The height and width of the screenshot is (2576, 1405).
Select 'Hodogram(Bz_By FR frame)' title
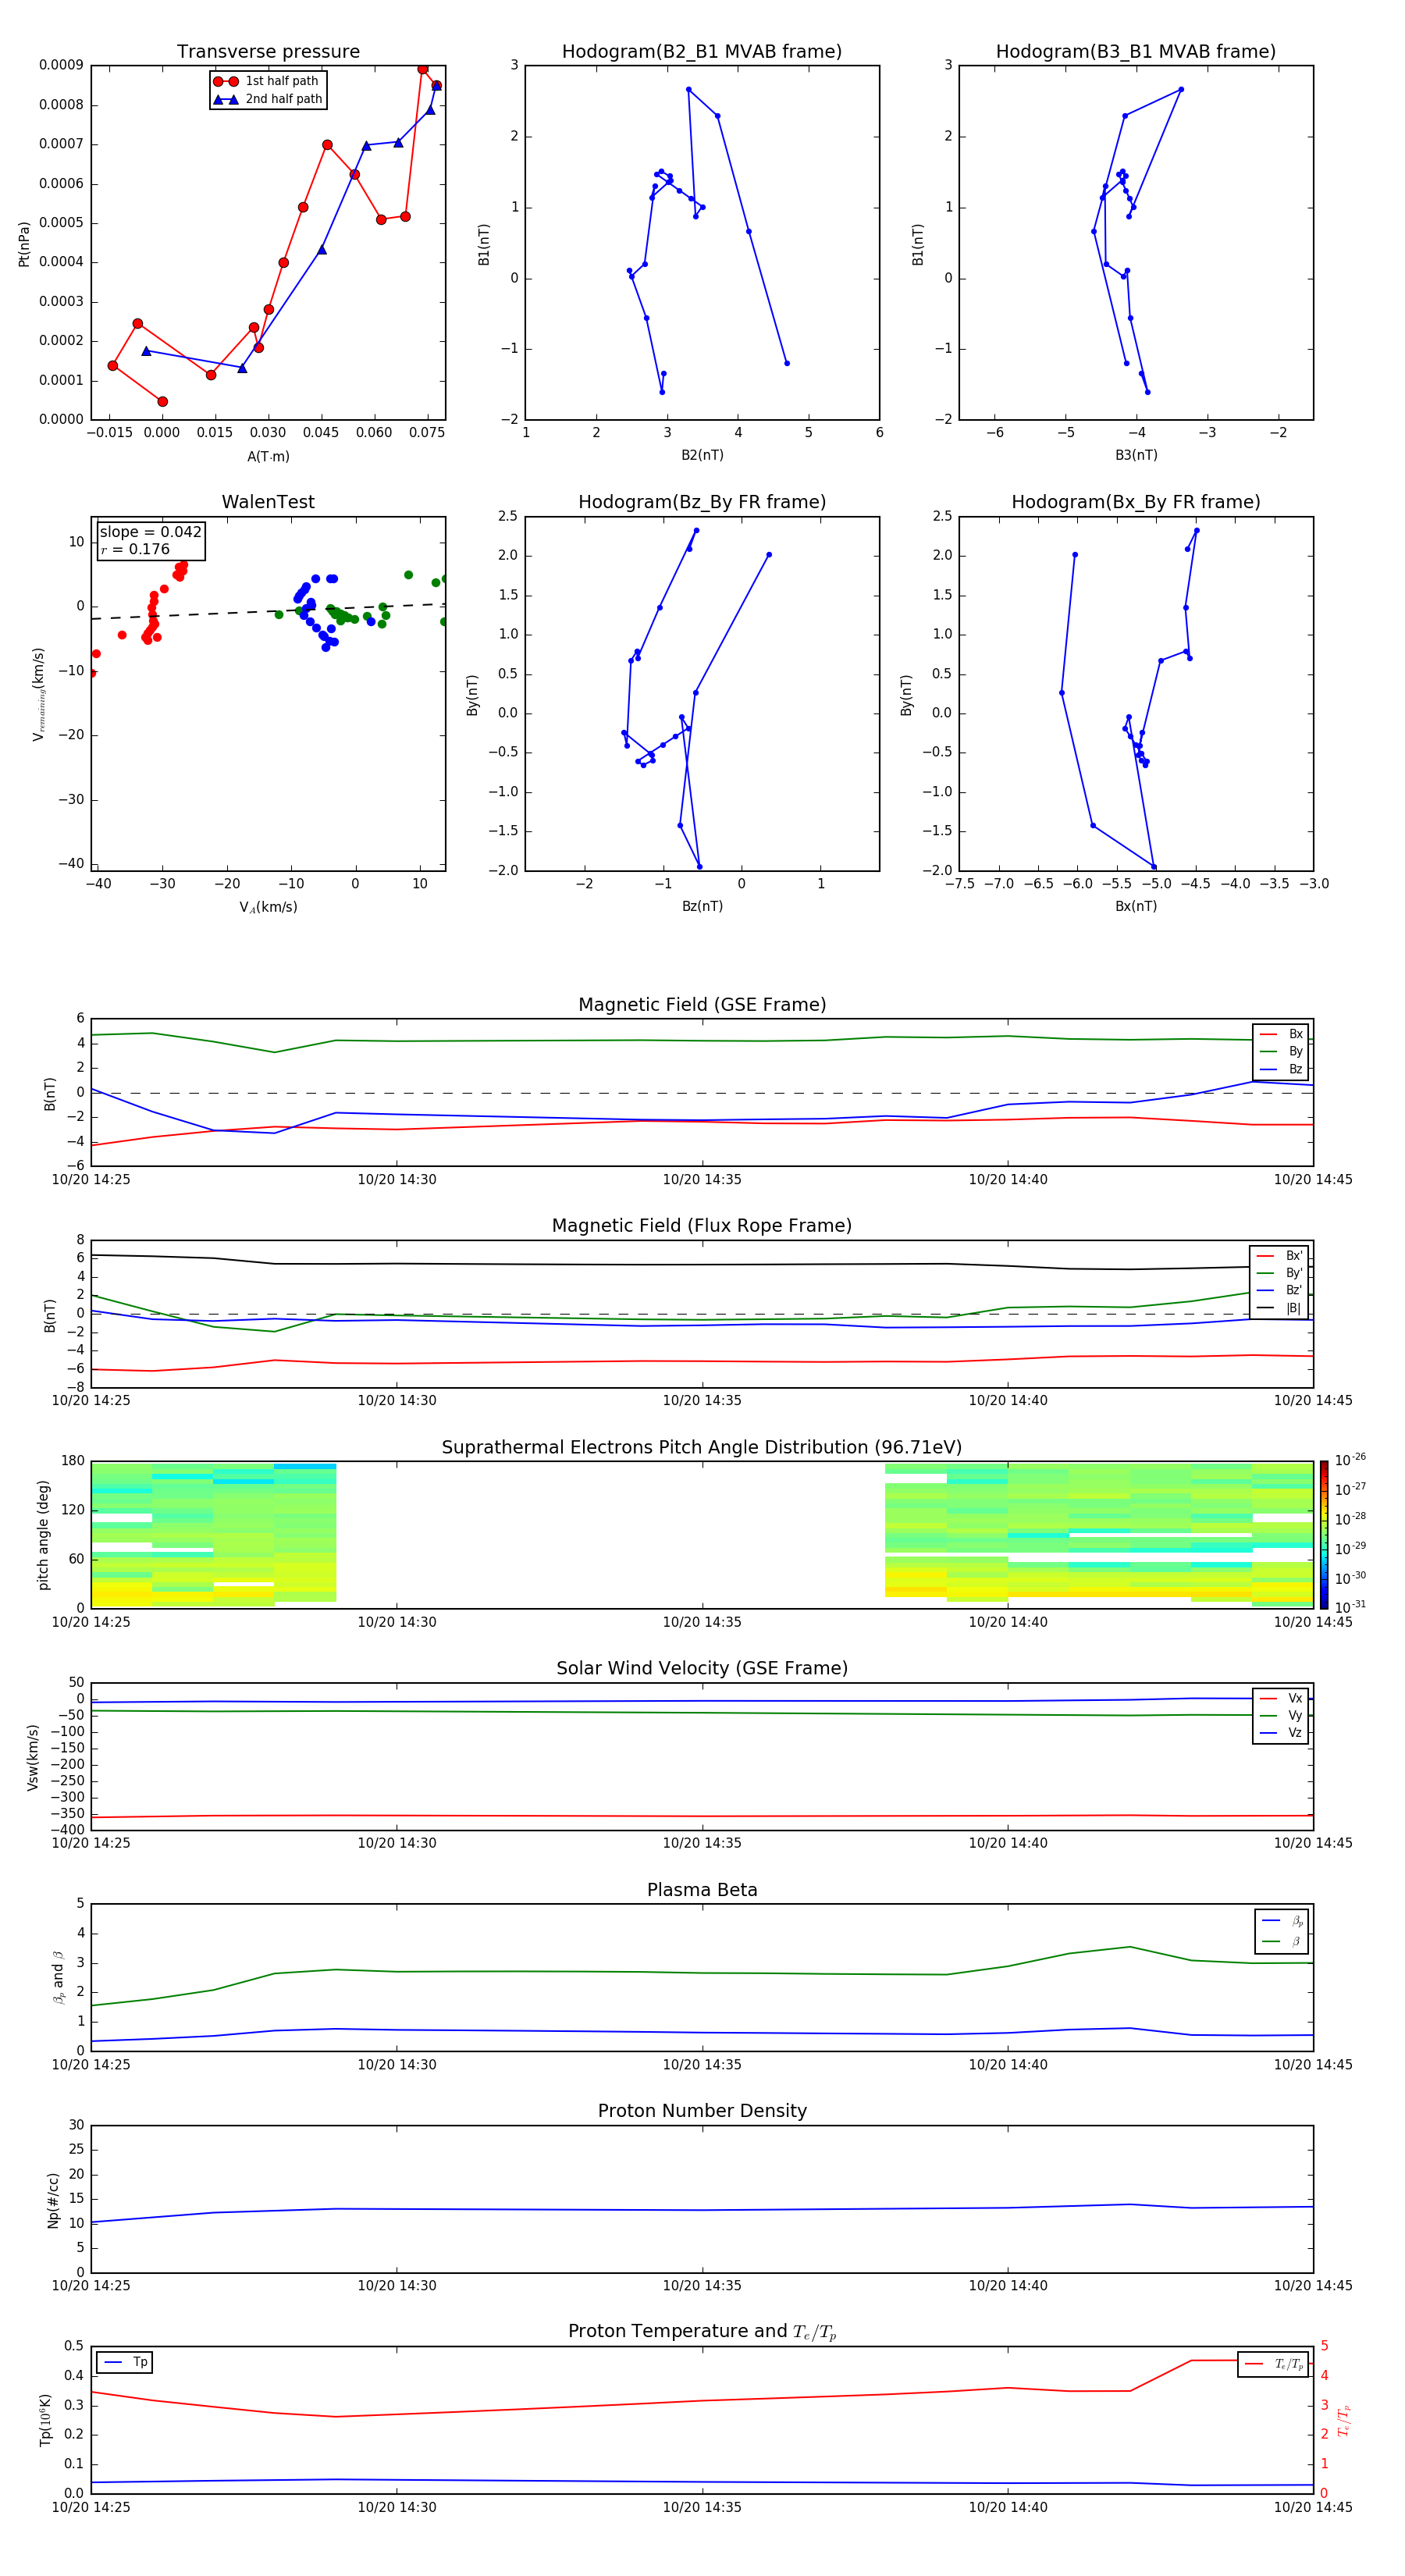coord(702,502)
